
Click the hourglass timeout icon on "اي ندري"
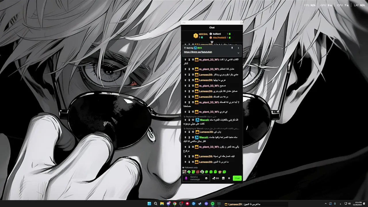pyautogui.click(x=189, y=112)
